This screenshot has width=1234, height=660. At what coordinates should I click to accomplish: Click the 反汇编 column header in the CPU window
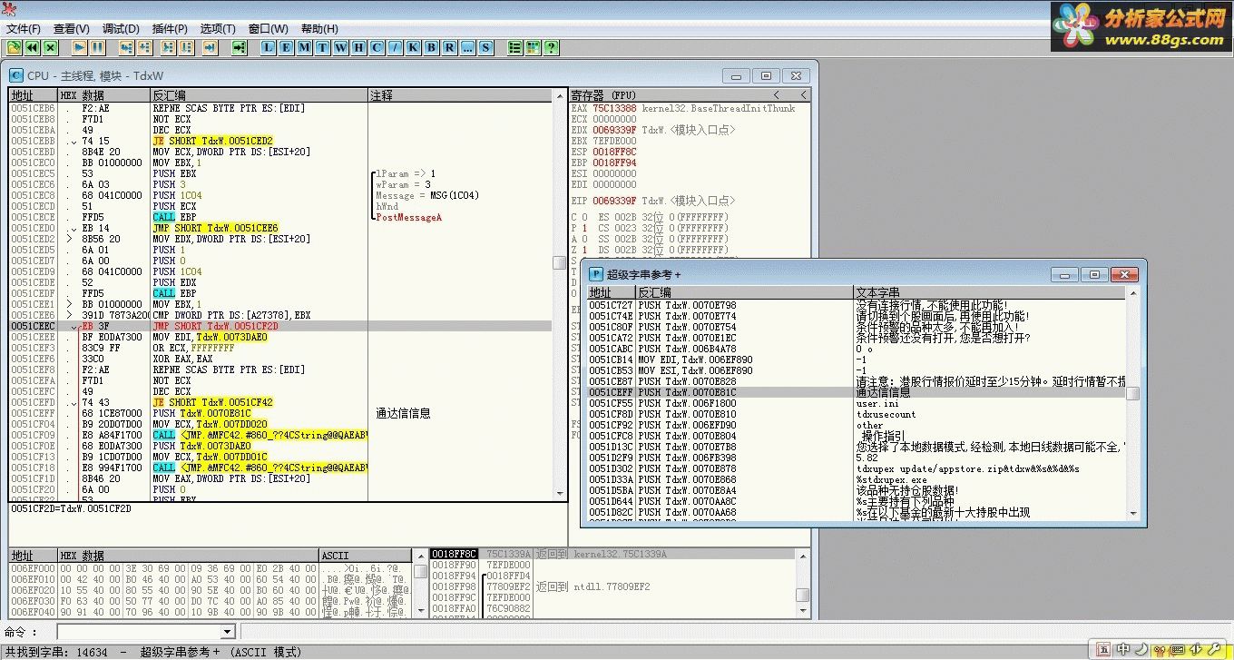[x=259, y=95]
